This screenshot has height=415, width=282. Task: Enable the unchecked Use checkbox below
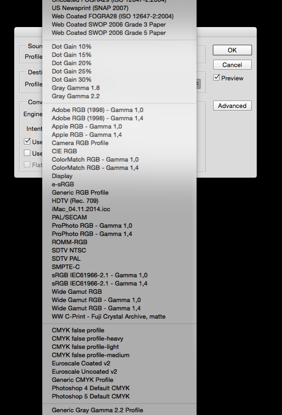(x=27, y=153)
